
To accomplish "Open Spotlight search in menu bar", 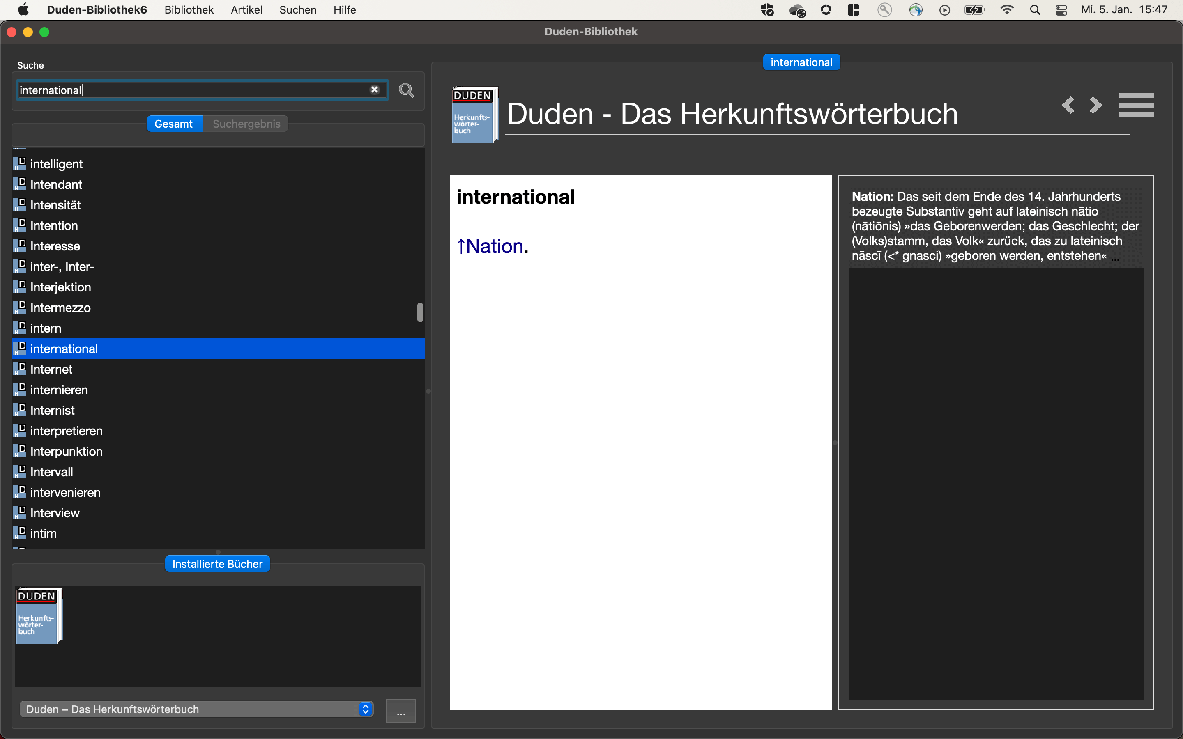I will pyautogui.click(x=1035, y=10).
